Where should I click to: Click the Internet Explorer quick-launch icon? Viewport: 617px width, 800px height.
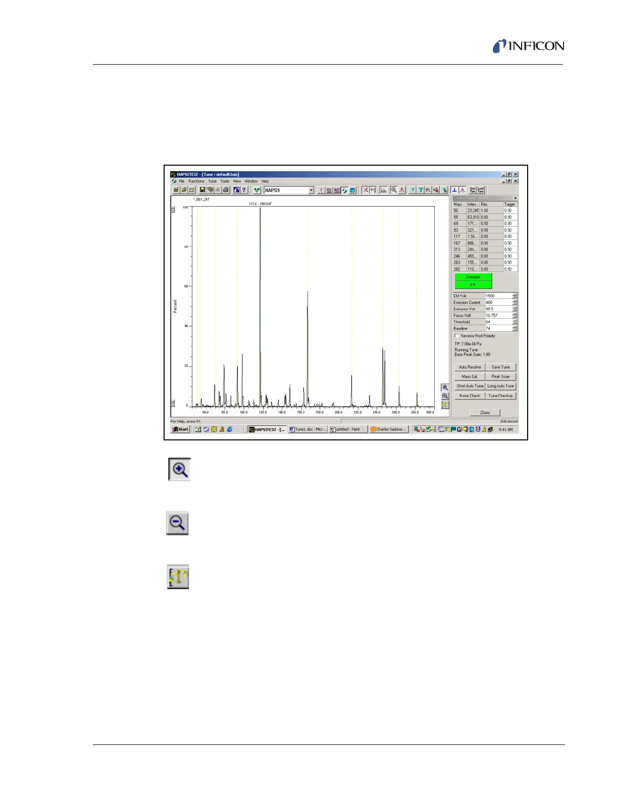tap(230, 429)
